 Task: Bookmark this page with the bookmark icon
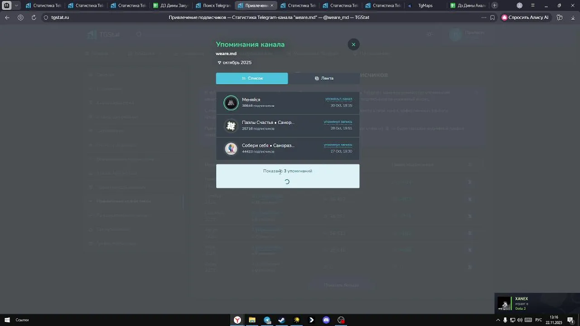tap(493, 18)
